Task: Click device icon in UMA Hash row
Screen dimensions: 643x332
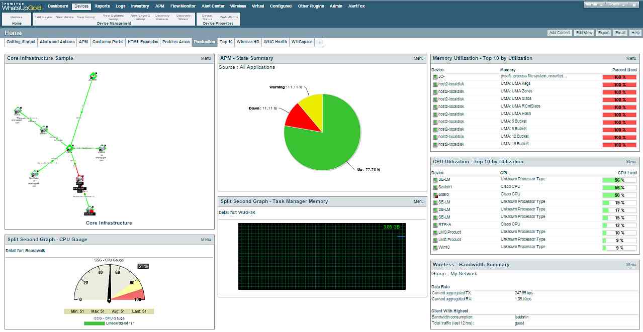Action: click(x=435, y=115)
